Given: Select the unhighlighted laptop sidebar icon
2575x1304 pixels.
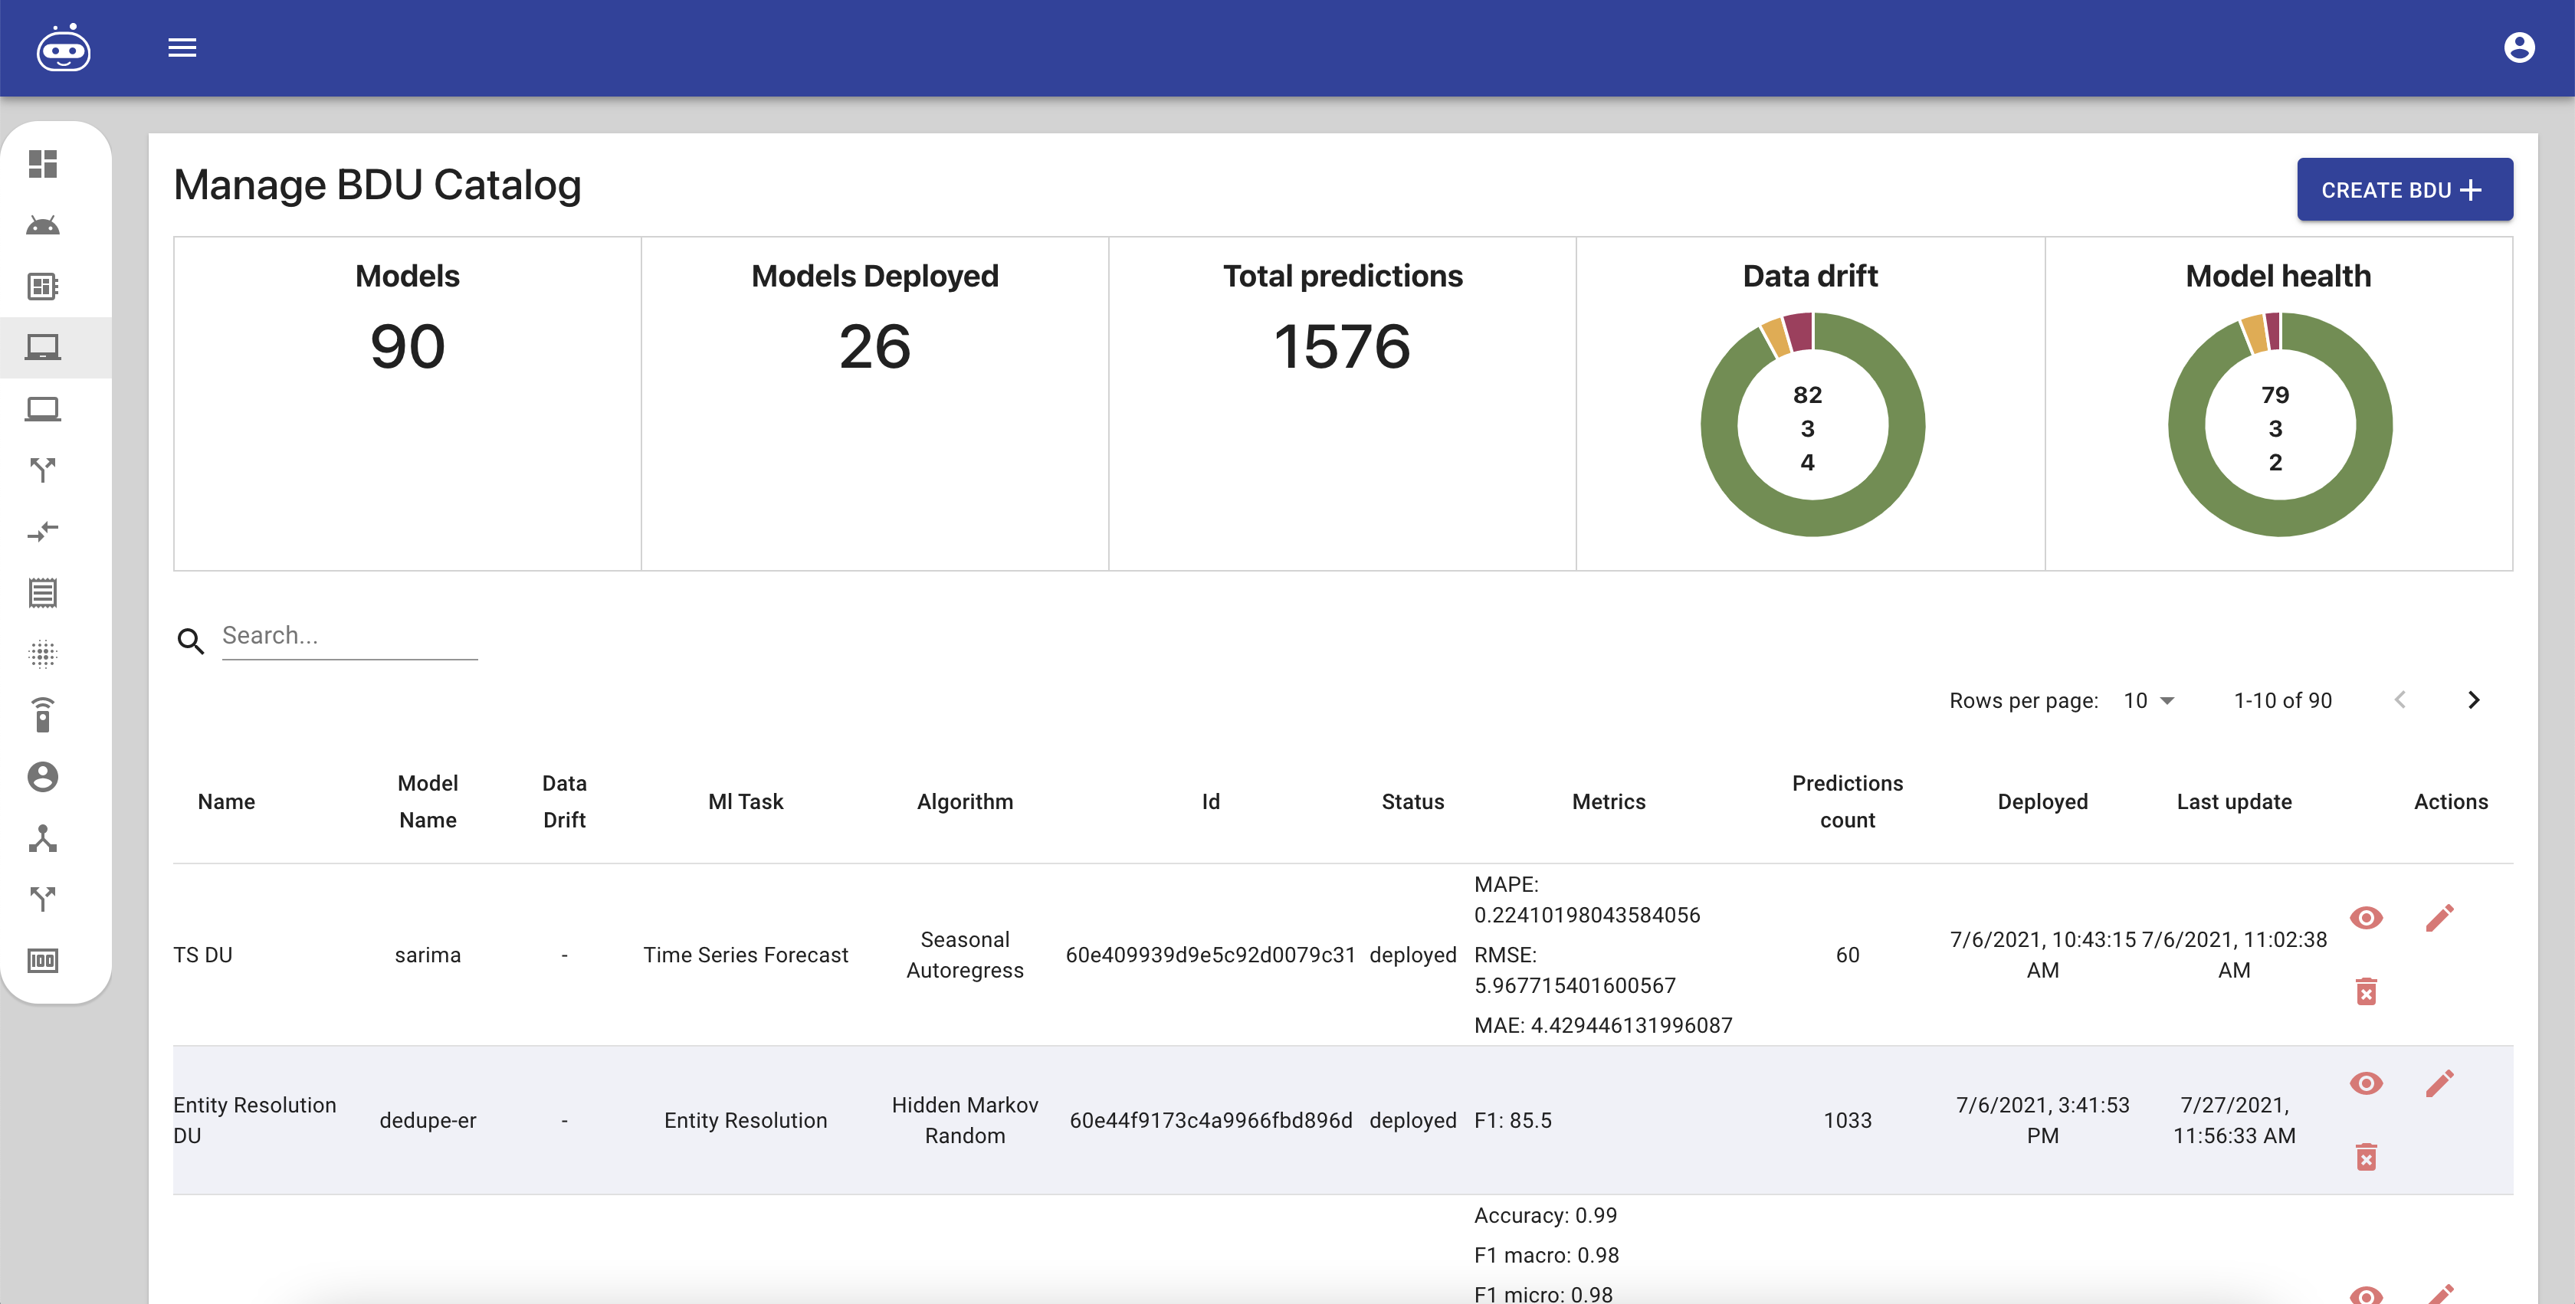Looking at the screenshot, I should (43, 408).
